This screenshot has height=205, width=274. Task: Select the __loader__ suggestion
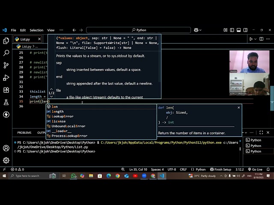[x=101, y=131]
